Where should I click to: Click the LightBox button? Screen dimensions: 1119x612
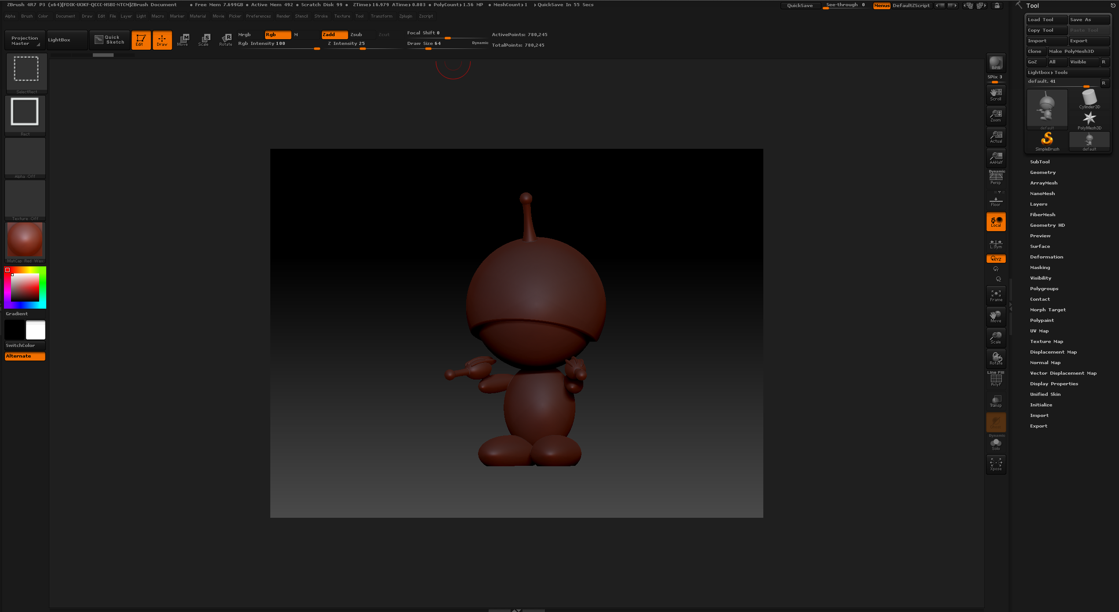click(67, 40)
